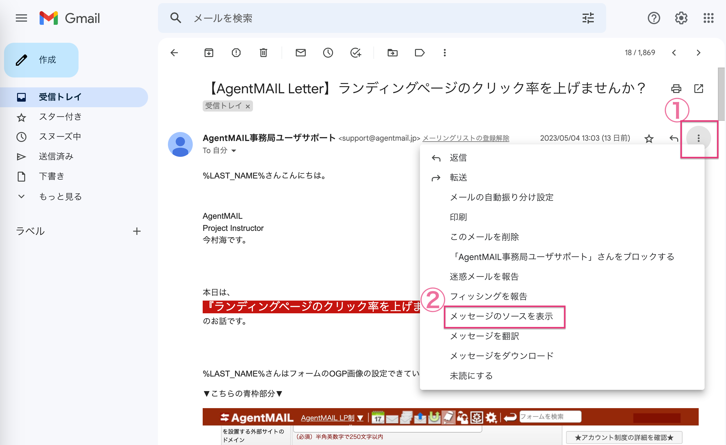Choose 迷惑メールを報告

click(562, 277)
